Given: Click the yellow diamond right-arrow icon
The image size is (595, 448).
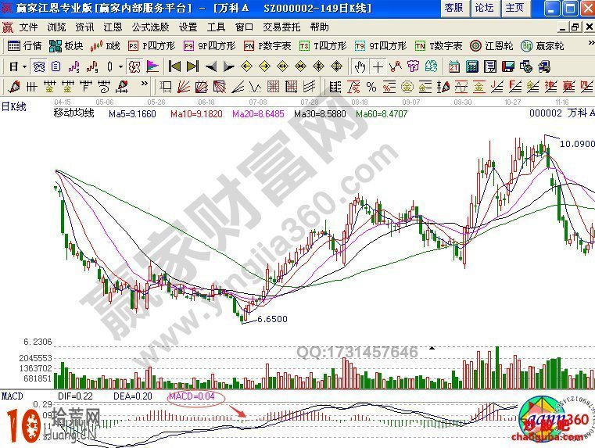Looking at the screenshot, I should tap(264, 66).
